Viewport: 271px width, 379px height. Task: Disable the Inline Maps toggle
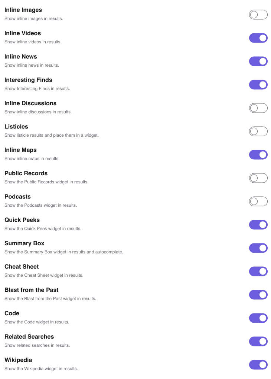click(258, 154)
